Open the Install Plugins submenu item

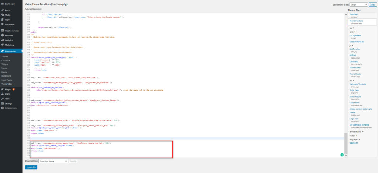7,80
